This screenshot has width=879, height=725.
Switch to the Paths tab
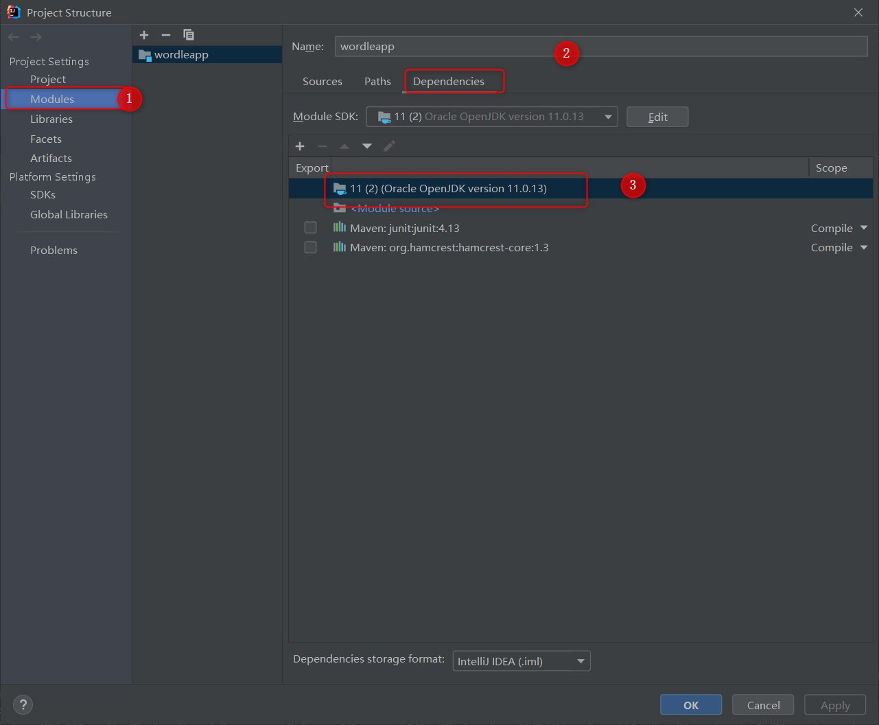(x=377, y=81)
